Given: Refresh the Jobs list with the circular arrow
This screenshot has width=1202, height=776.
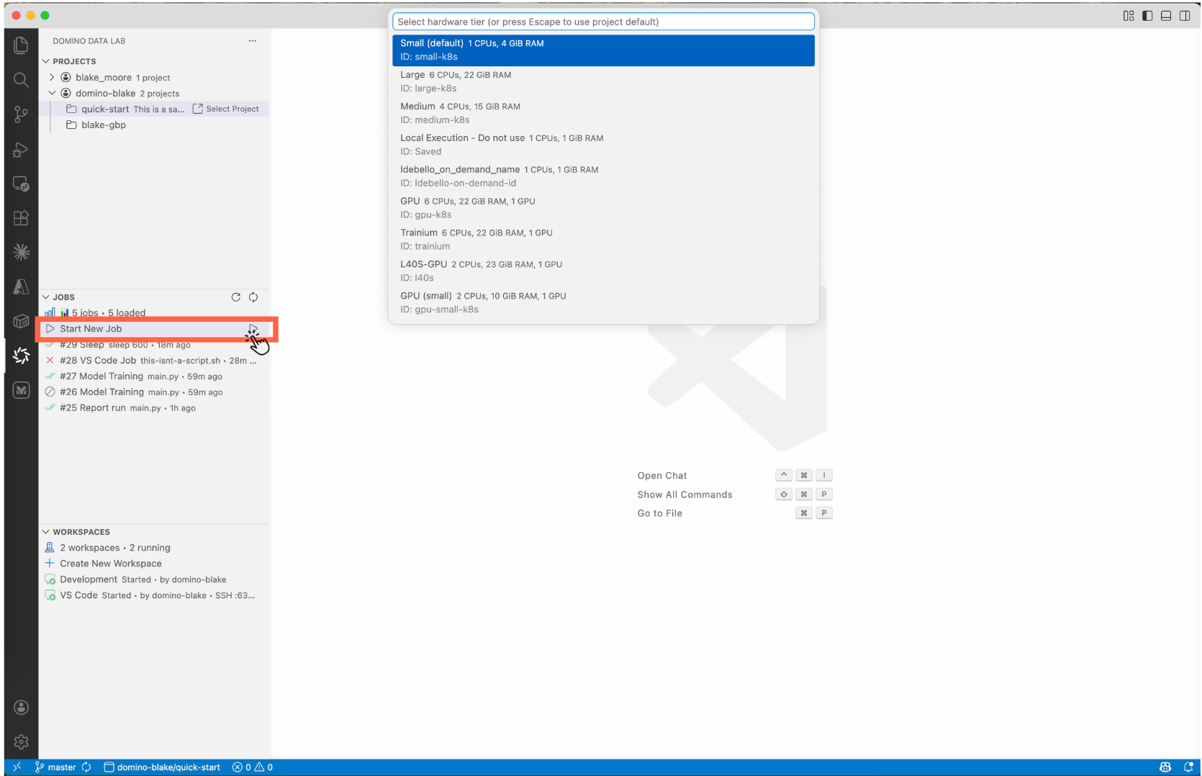Looking at the screenshot, I should [x=235, y=297].
